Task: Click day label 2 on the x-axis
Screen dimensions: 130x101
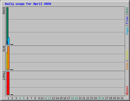Action: click(12, 98)
